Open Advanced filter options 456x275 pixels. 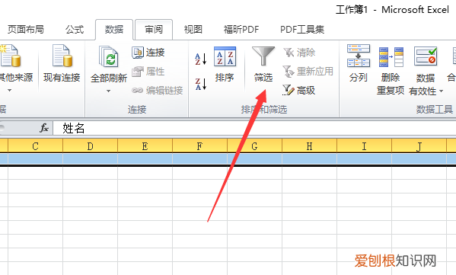298,90
